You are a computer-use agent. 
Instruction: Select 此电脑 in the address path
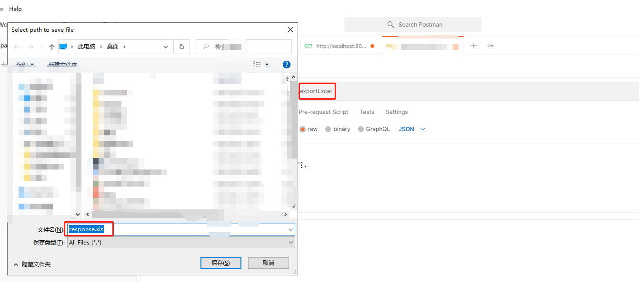[x=87, y=47]
